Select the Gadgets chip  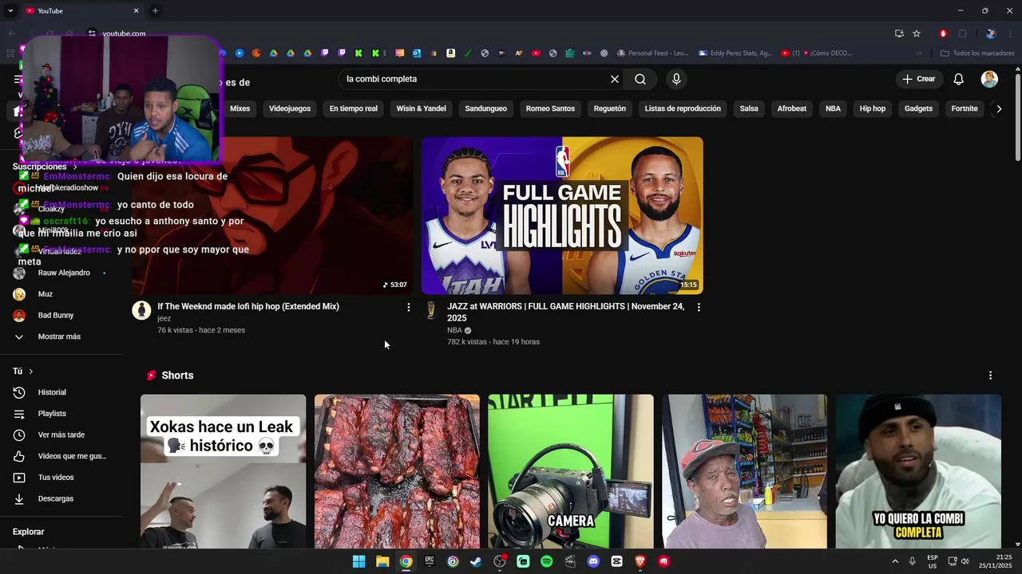click(918, 108)
